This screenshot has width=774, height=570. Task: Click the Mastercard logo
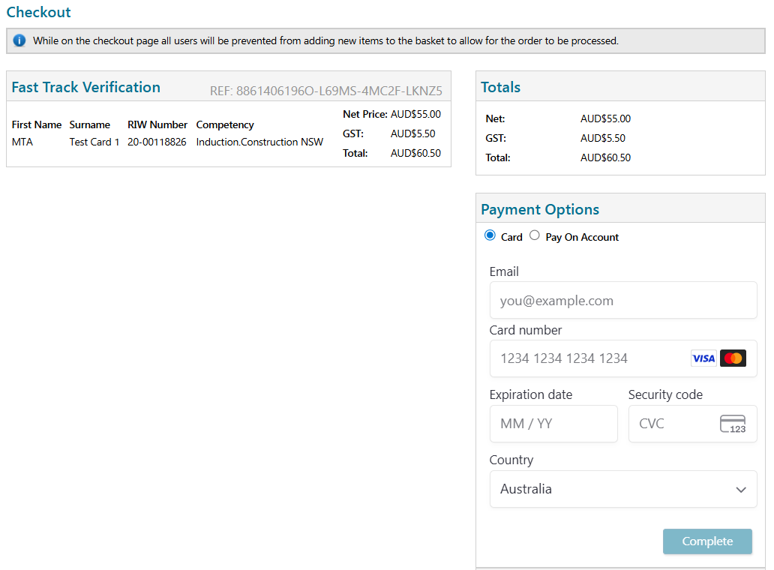pyautogui.click(x=733, y=358)
